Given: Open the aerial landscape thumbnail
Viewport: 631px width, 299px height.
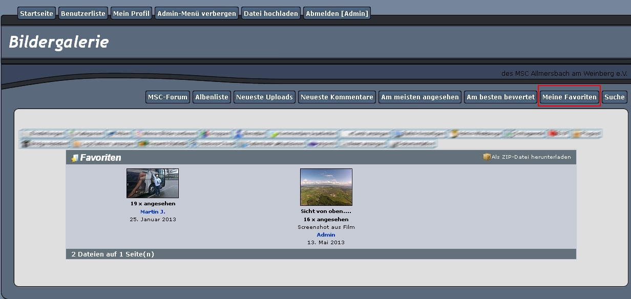Looking at the screenshot, I should [x=326, y=187].
